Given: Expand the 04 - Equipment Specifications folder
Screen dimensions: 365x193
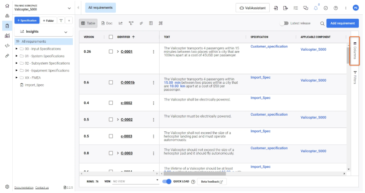Looking at the screenshot, I should 17,70.
